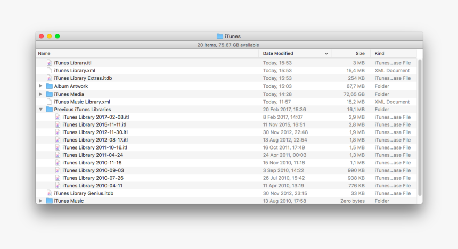Click the iTunes Library Genius.itdb file icon

50,193
